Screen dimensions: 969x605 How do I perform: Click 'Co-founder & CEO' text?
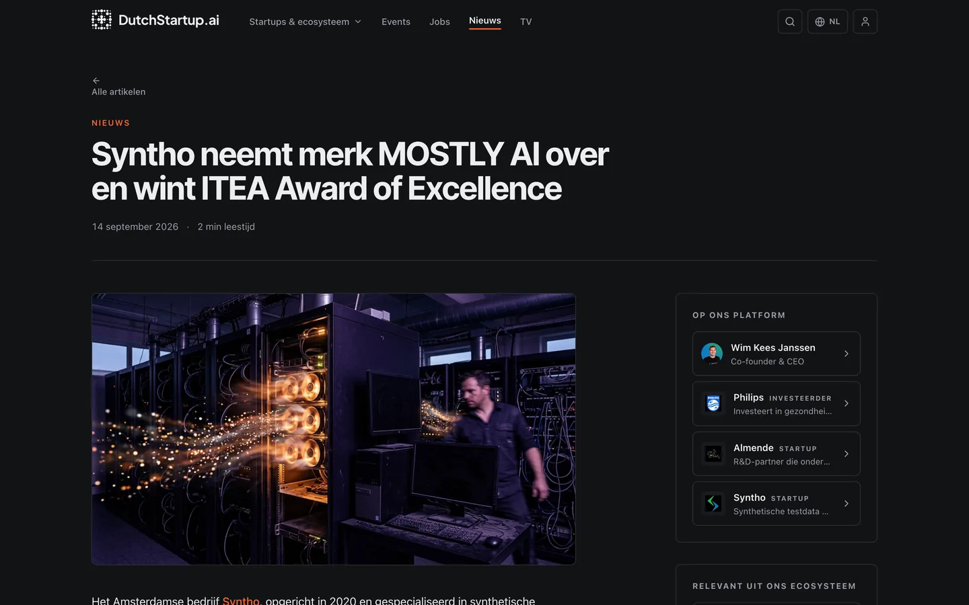coord(767,362)
